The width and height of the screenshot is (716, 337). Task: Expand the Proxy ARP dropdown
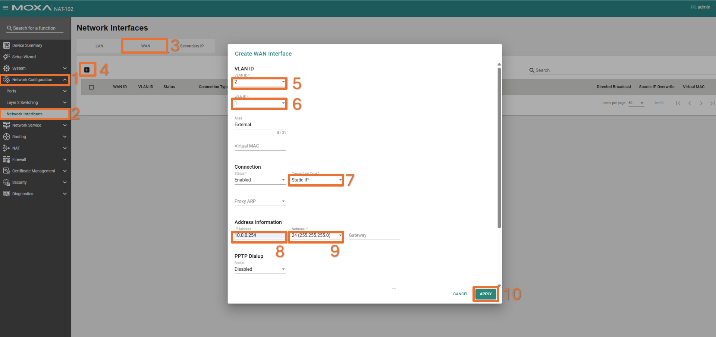pos(260,201)
